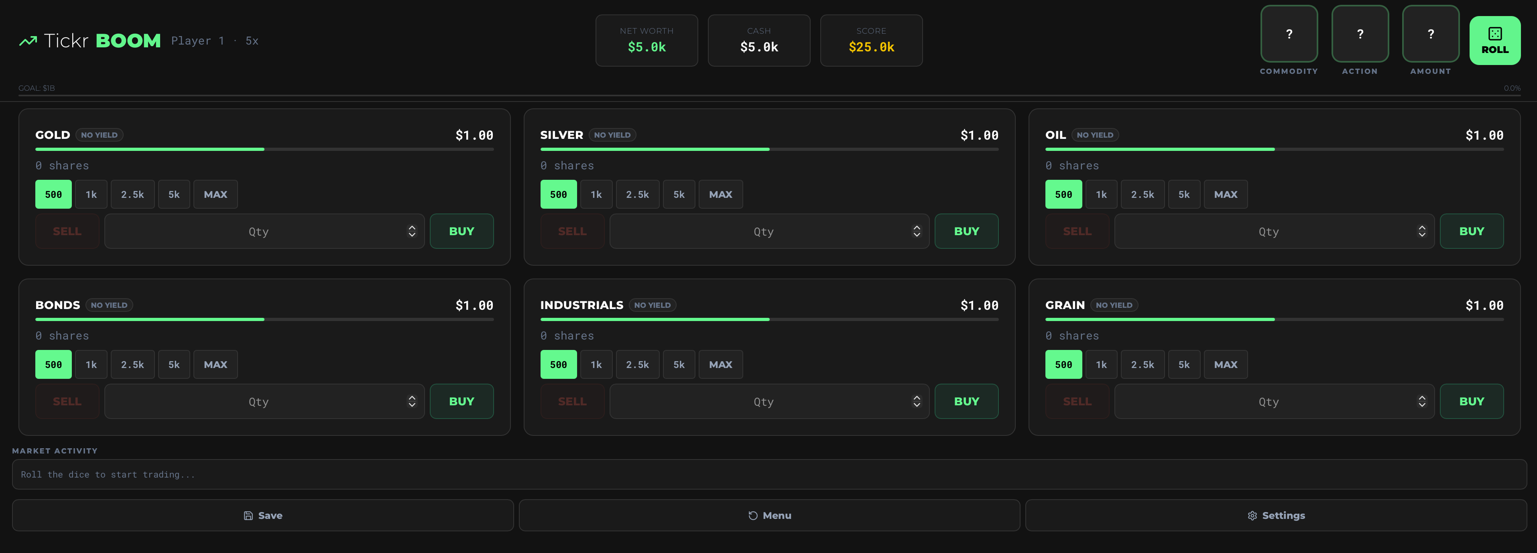Select the 5k quantity preset for Bonds

tap(174, 364)
